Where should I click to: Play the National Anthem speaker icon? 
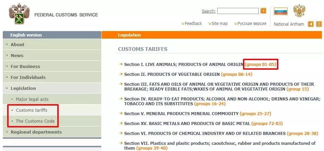[311, 24]
